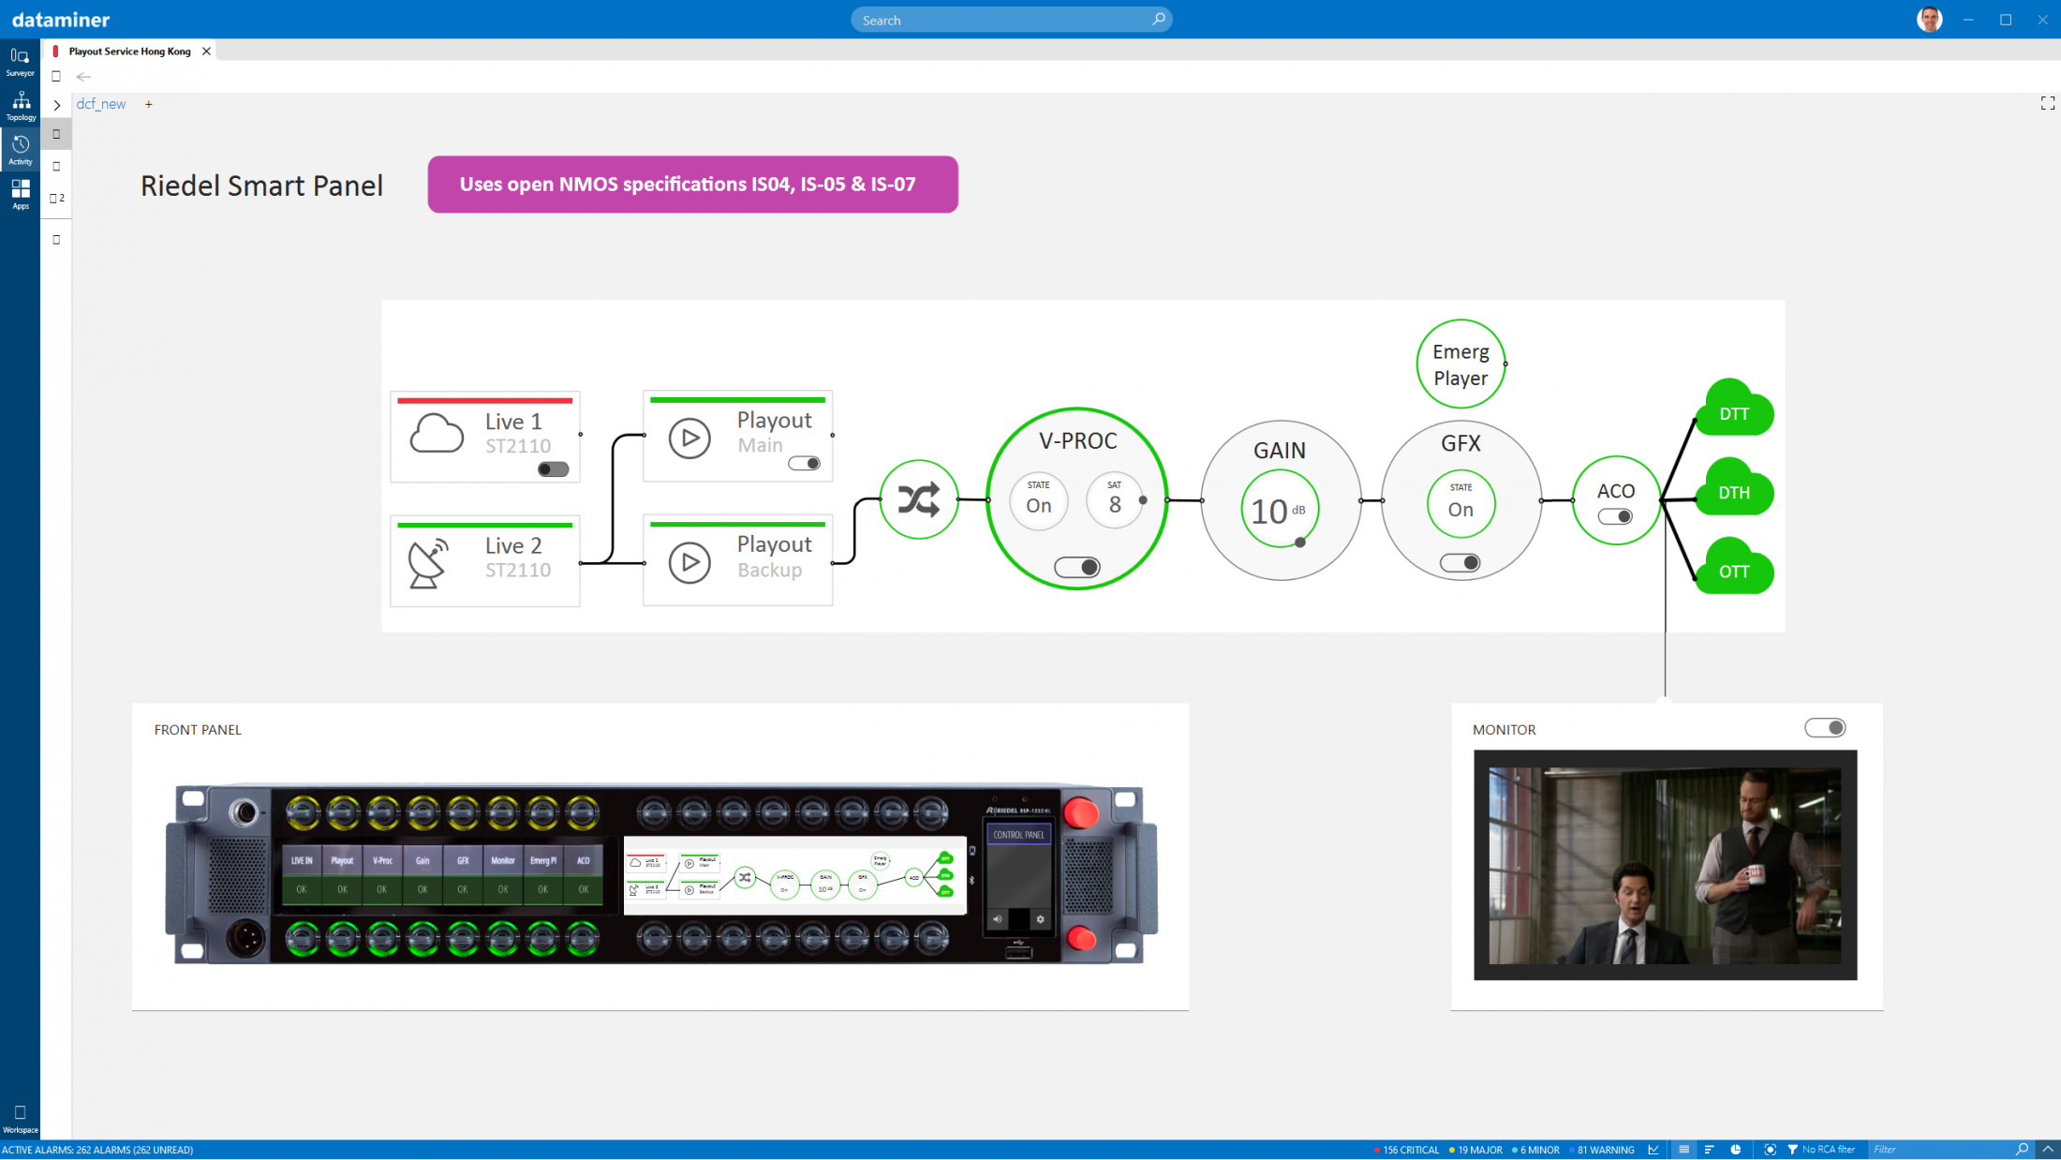
Task: Toggle the MONITOR switch
Action: point(1825,728)
